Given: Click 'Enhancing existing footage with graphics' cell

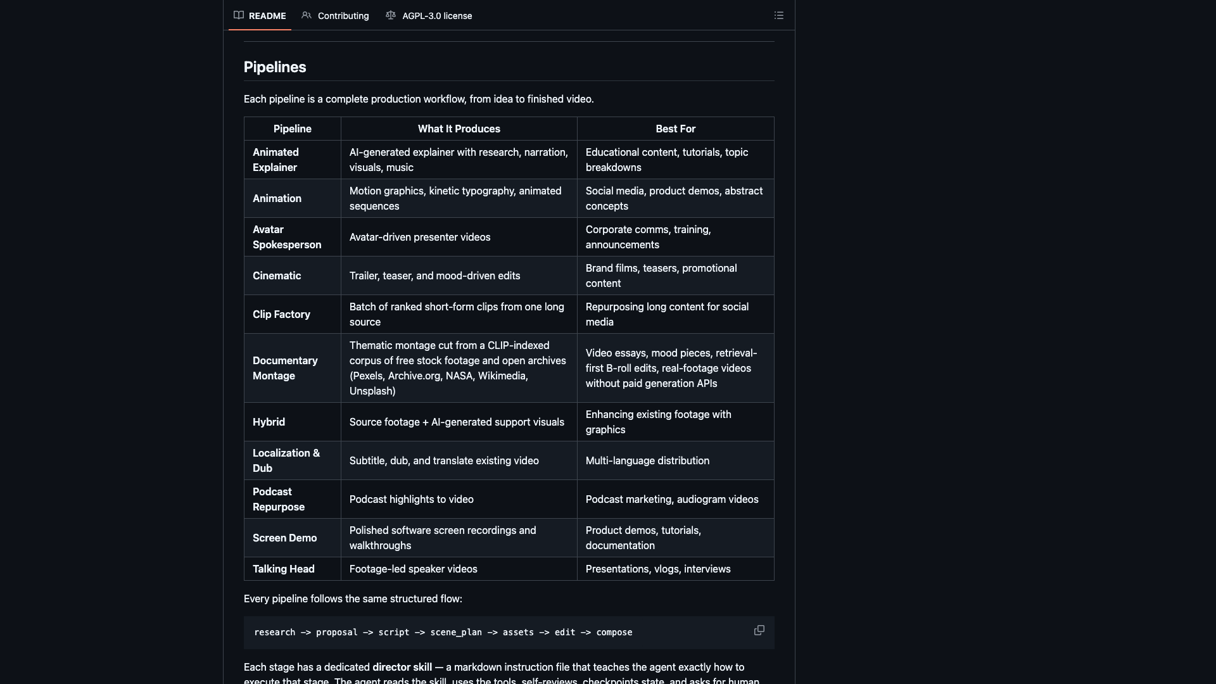Looking at the screenshot, I should (676, 422).
